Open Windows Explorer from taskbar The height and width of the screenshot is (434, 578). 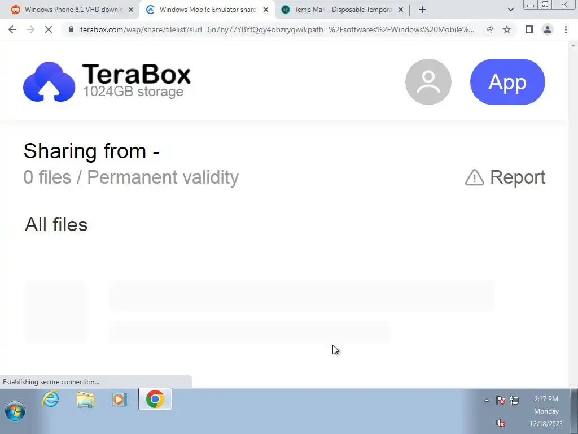(x=85, y=400)
